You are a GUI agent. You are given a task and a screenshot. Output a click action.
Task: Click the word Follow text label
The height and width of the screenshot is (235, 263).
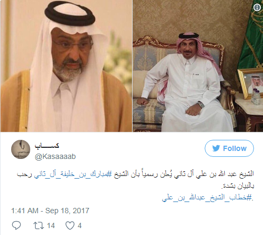pyautogui.click(x=234, y=148)
